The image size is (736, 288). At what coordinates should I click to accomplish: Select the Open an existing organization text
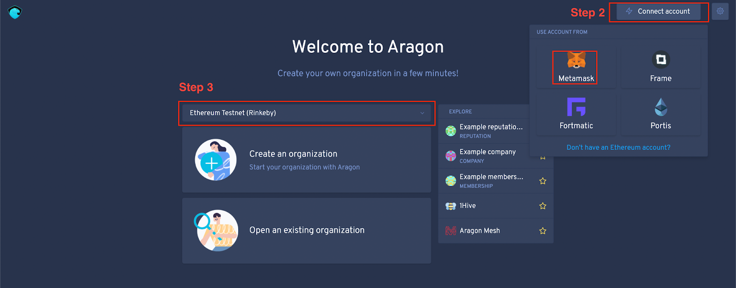(x=307, y=230)
